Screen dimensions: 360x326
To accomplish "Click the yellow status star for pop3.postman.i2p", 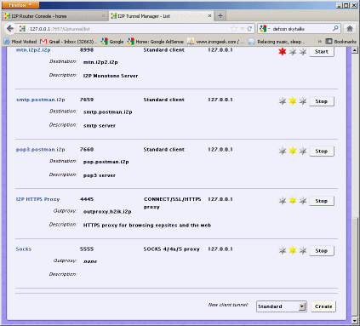I will pyautogui.click(x=293, y=151).
